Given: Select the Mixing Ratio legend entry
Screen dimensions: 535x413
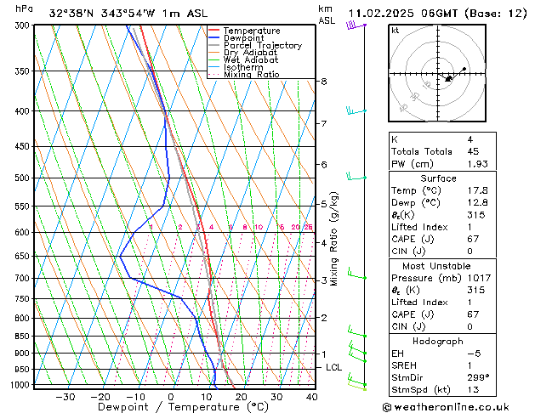Looking at the screenshot, I should click(251, 75).
